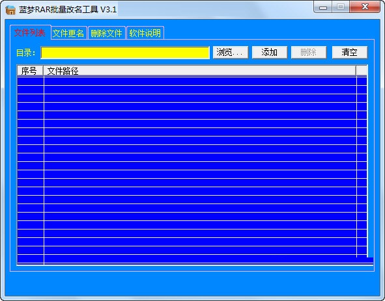
Task: Minimize the 蓝梦RAR批量改名工具 window
Action: tap(323, 7)
